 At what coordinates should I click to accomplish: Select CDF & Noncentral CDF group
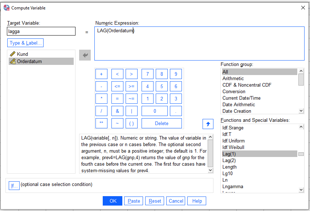click(x=260, y=85)
